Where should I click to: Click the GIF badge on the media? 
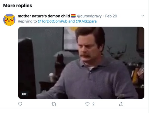point(24,94)
